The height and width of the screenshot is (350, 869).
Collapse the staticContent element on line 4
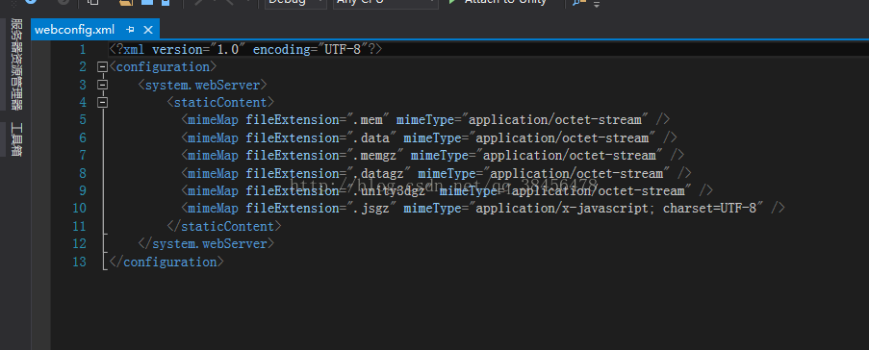(102, 103)
